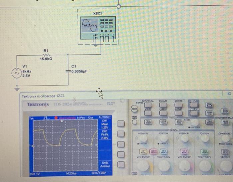Image resolution: width=233 pixels, height=182 pixels.
Task: Toggle the pink MATH MENU button
Action: (x=153, y=151)
